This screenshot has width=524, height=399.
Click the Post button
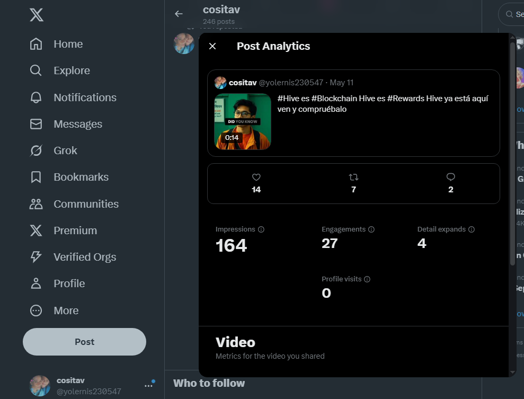tap(85, 342)
